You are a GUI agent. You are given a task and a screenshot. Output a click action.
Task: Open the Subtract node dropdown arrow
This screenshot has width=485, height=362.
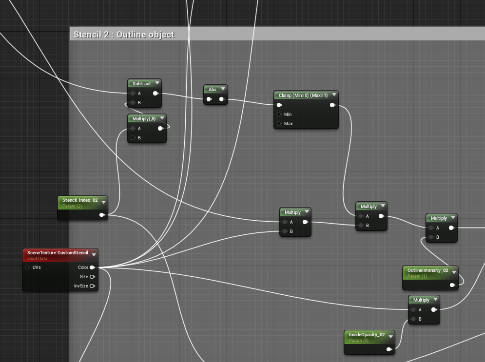158,83
